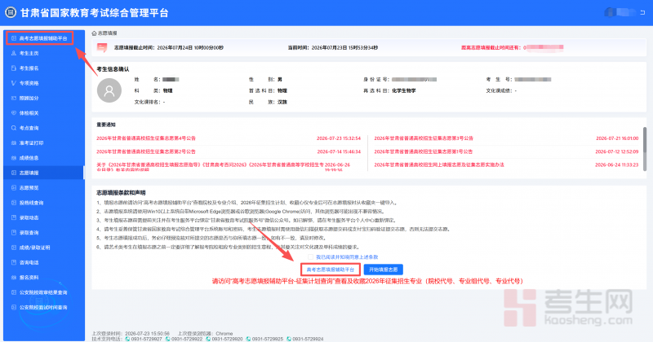Click the 2026-07-21 16:01:00 notice timestamp
The width and height of the screenshot is (653, 342).
pos(617,138)
